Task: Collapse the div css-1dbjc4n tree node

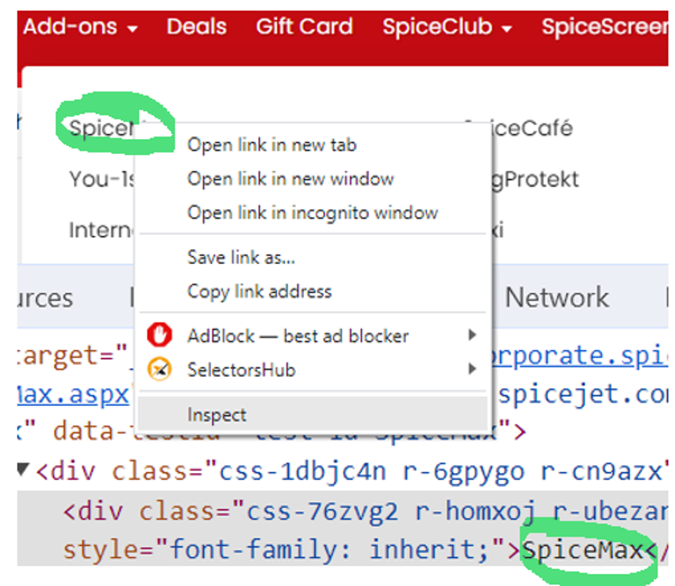Action: pyautogui.click(x=23, y=471)
